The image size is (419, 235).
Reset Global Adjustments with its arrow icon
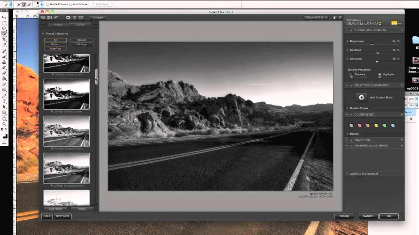click(402, 30)
